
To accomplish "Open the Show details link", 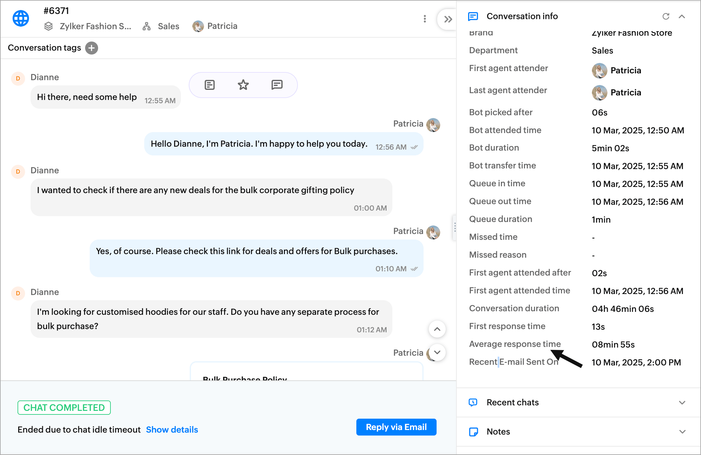I will 172,430.
